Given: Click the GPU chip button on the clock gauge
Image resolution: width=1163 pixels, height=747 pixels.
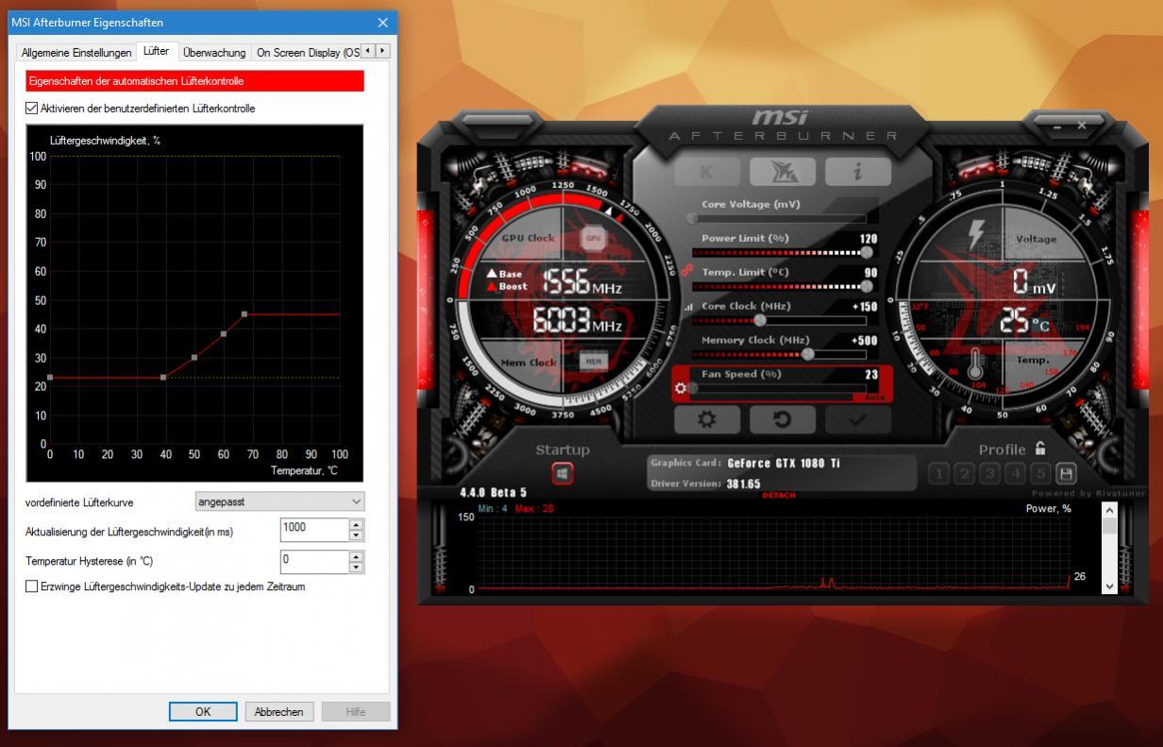Looking at the screenshot, I should coord(594,238).
